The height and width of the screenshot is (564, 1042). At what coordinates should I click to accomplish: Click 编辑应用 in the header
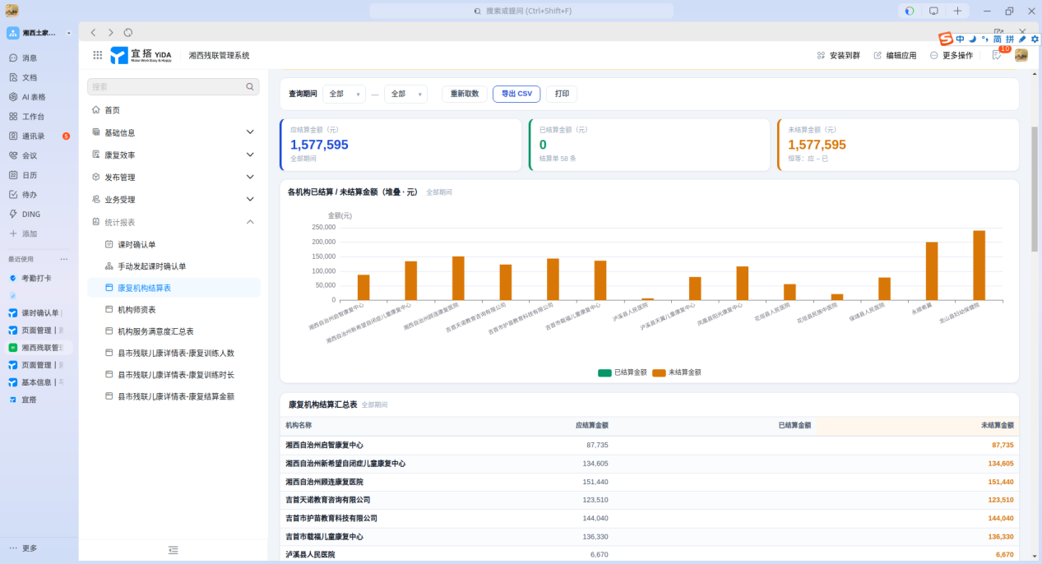[895, 55]
